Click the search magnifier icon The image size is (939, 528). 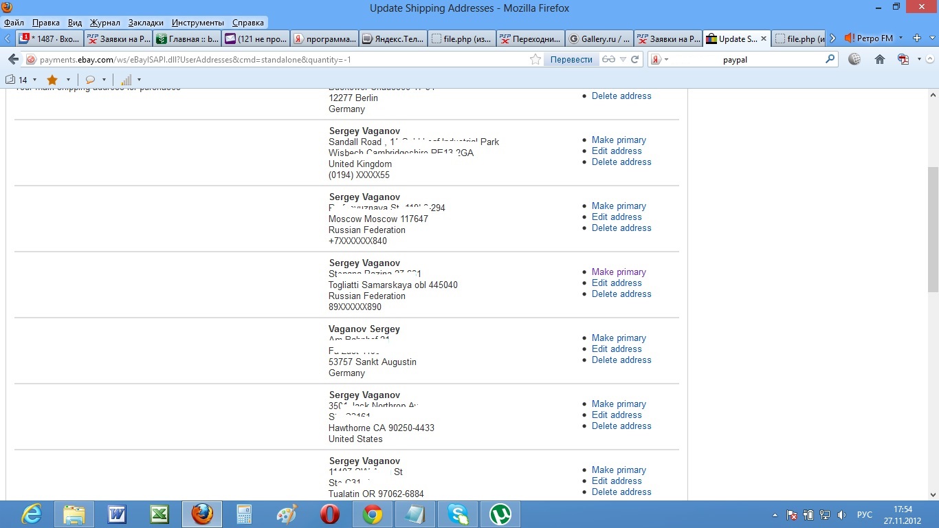830,60
